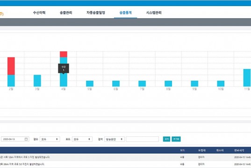
Task: Click 취소자 column header
Action: (x=220, y=150)
